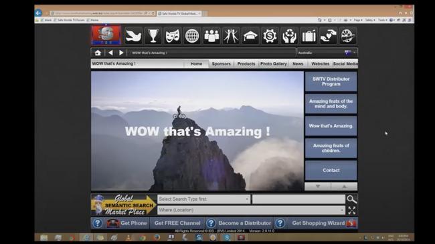Open the dove peace channel icon
The width and height of the screenshot is (435, 244).
click(x=133, y=35)
